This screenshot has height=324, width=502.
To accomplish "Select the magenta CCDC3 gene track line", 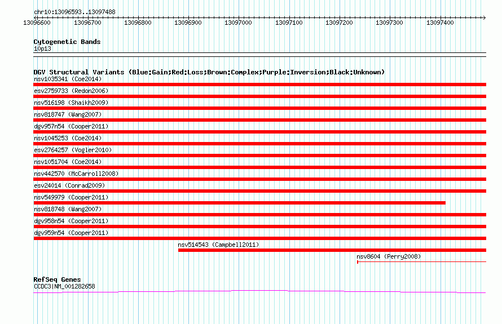I will click(x=259, y=291).
